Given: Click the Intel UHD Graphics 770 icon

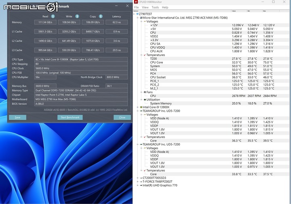Looking at the screenshot, I should 141,185.
